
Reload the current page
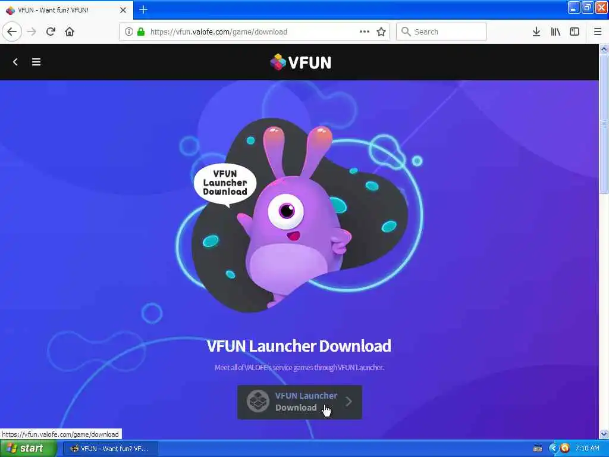[51, 32]
